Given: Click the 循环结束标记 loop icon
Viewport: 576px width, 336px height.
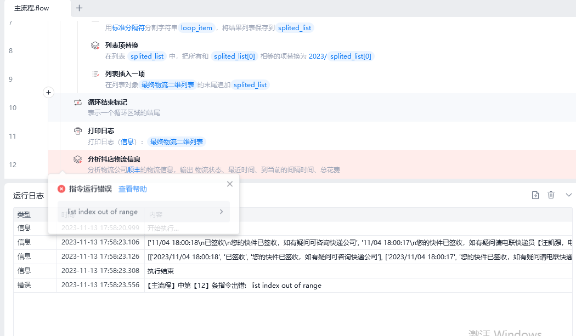Looking at the screenshot, I should click(x=78, y=102).
